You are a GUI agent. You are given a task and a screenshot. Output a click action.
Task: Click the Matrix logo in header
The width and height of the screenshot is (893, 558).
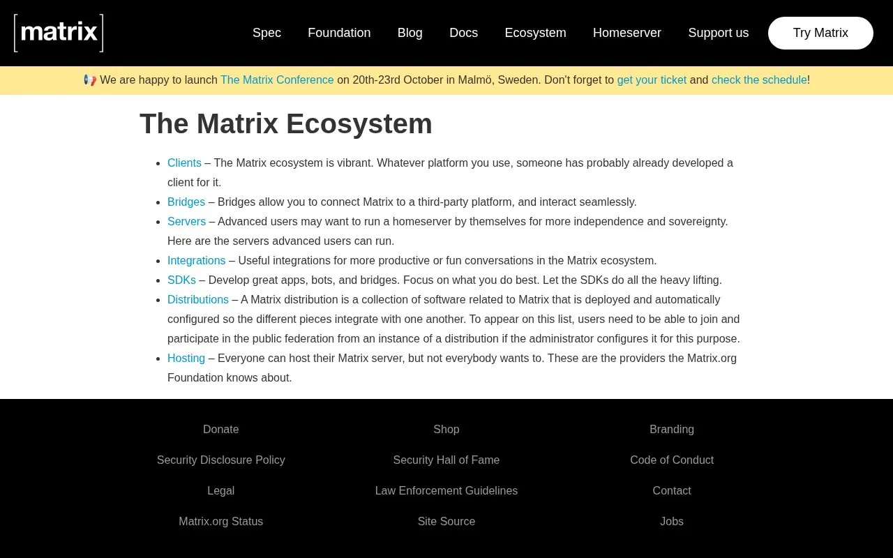59,33
